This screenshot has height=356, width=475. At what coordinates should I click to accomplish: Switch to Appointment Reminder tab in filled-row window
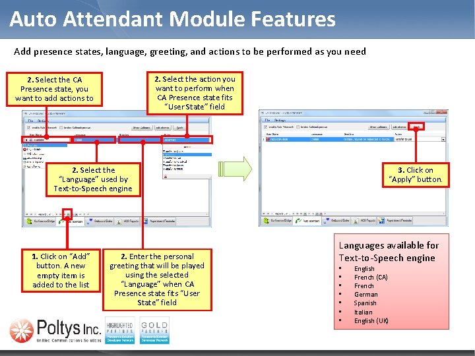pos(395,221)
